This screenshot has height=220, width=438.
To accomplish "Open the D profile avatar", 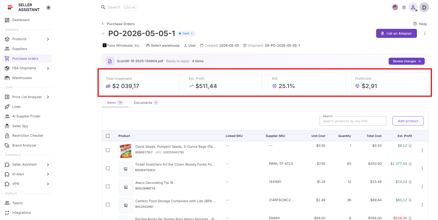I will pyautogui.click(x=424, y=7).
